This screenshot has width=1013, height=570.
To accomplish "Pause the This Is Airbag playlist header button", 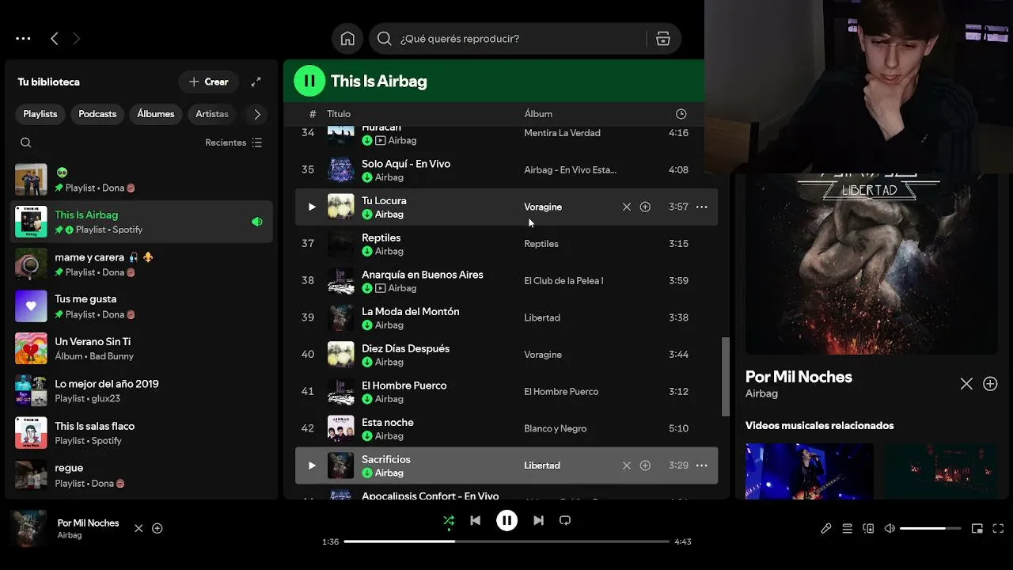I will (309, 81).
